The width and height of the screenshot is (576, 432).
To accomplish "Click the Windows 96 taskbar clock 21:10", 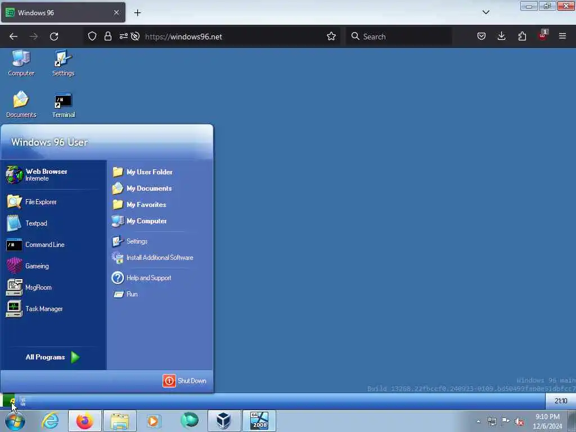I will coord(561,400).
